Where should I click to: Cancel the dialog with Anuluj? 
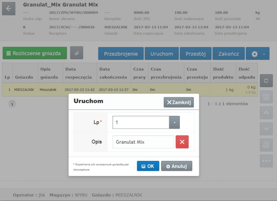click(177, 166)
